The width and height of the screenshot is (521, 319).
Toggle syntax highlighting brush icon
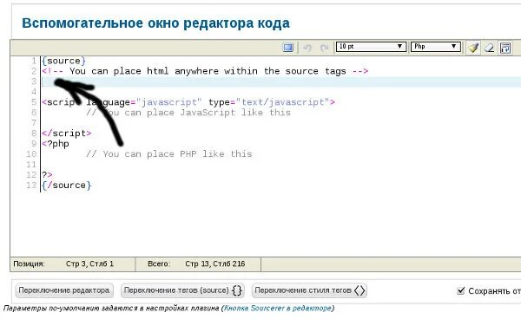click(x=473, y=48)
